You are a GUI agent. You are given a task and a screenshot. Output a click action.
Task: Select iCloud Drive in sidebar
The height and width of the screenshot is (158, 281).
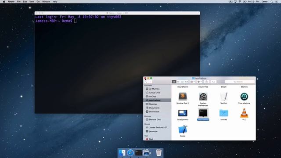pyautogui.click(x=157, y=93)
